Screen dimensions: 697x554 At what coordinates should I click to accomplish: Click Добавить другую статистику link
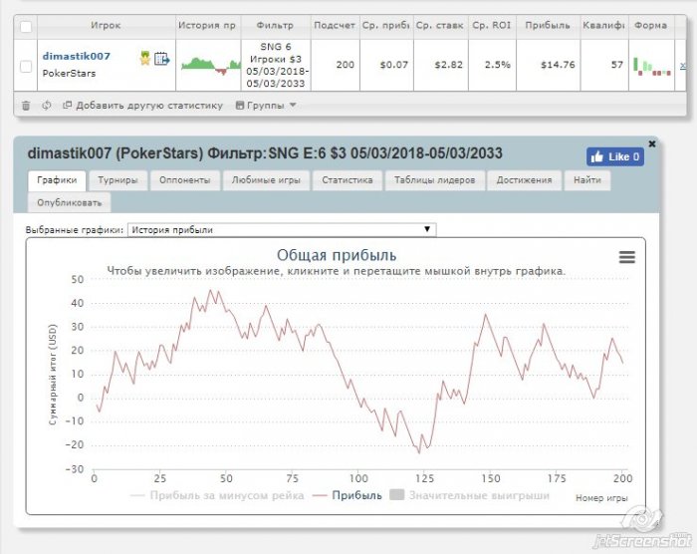point(143,106)
